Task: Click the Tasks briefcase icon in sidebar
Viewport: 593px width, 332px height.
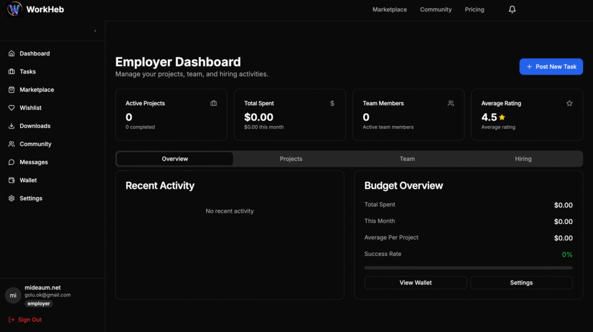Action: (12, 72)
